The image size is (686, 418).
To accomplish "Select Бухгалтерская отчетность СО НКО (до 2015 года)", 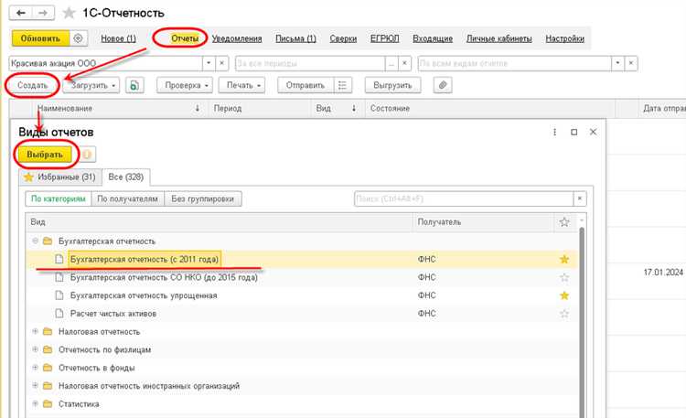I will 164,277.
